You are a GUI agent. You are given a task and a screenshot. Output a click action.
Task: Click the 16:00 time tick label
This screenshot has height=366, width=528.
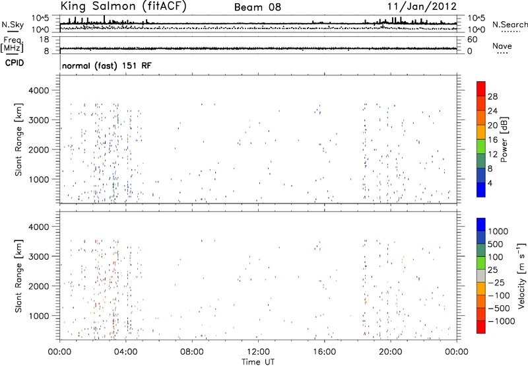point(324,352)
